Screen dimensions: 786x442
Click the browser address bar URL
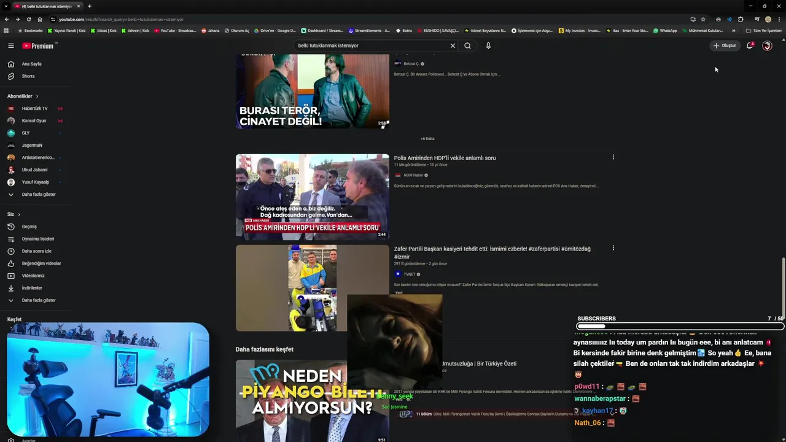click(122, 19)
